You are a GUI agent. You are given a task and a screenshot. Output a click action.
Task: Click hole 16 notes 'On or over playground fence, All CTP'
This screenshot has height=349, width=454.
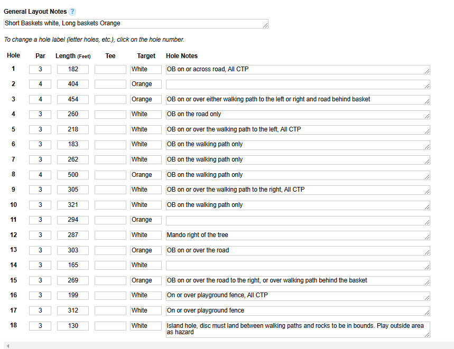point(298,296)
